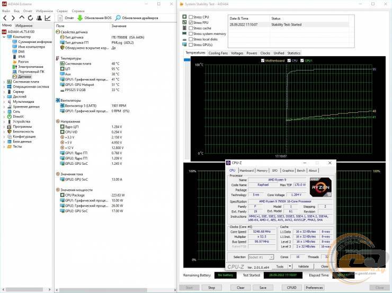The height and width of the screenshot is (293, 392).
Task: Click the Stop button in stability test
Action: coord(211,288)
